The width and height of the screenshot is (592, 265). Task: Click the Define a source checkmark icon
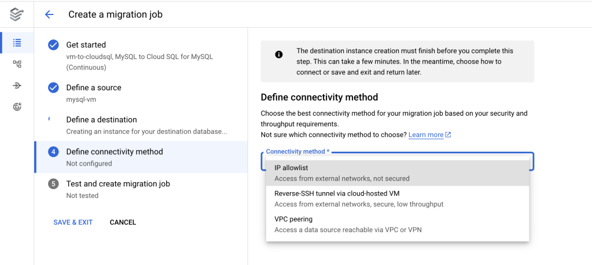[53, 88]
